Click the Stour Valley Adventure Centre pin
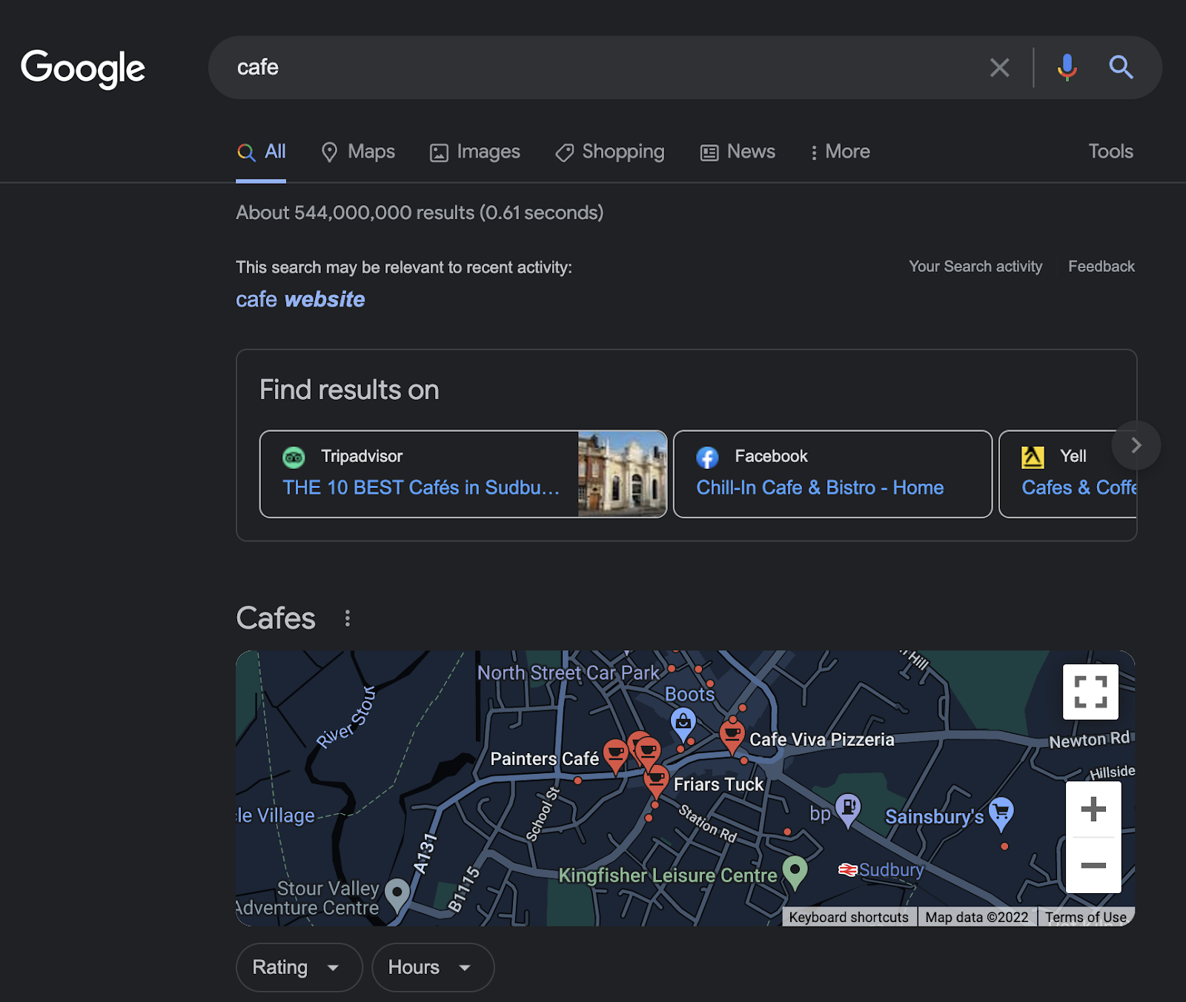1186x1002 pixels. [x=397, y=894]
